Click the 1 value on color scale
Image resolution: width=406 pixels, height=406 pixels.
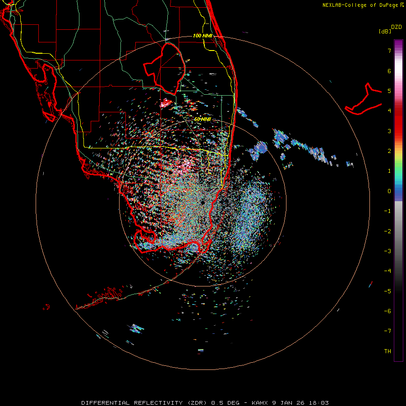(389, 171)
